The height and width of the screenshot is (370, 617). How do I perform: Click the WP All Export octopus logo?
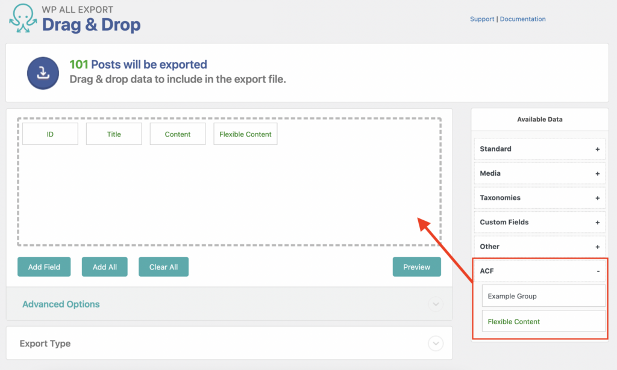[22, 17]
